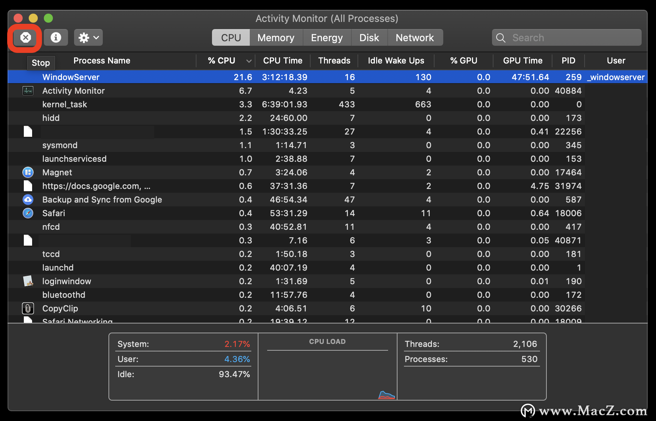
Task: Click the search magnifier icon
Action: click(501, 38)
